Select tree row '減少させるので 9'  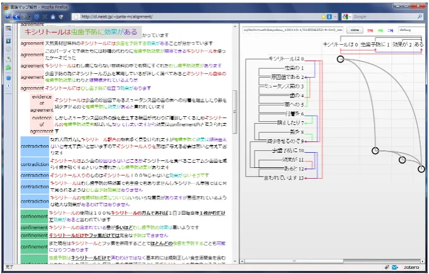pyautogui.click(x=286, y=141)
